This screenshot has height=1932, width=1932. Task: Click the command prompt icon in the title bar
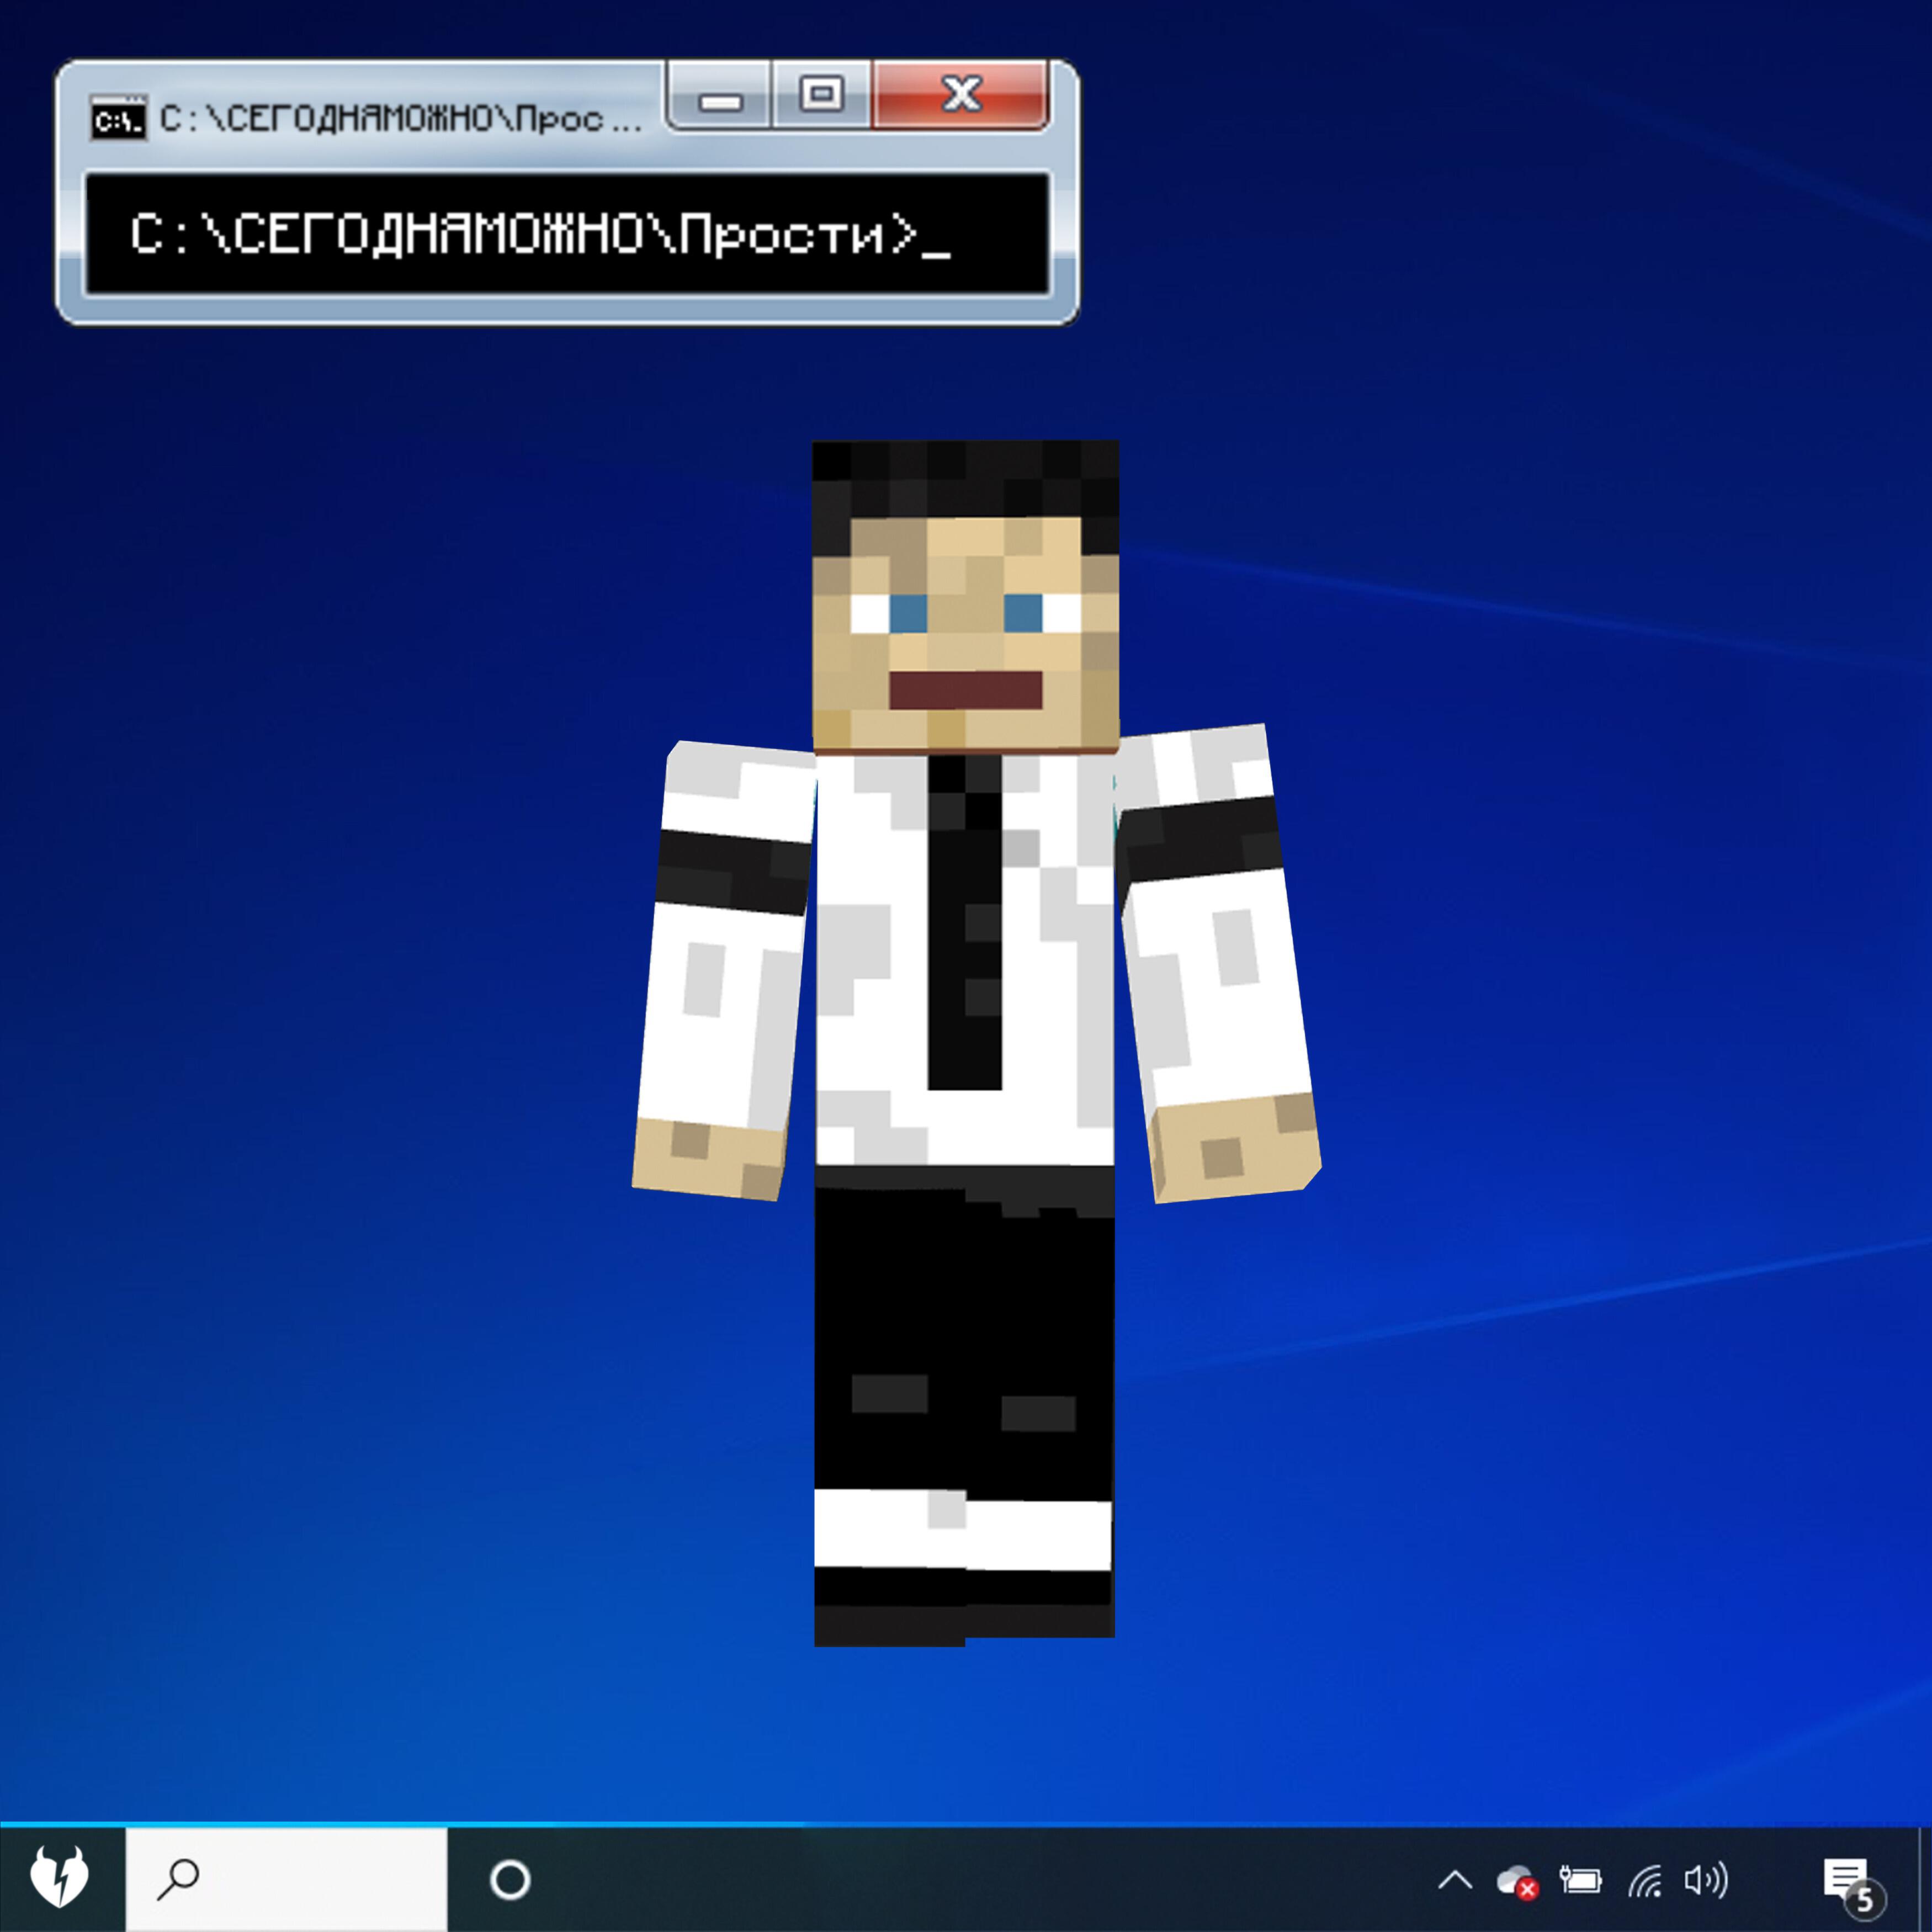[118, 118]
